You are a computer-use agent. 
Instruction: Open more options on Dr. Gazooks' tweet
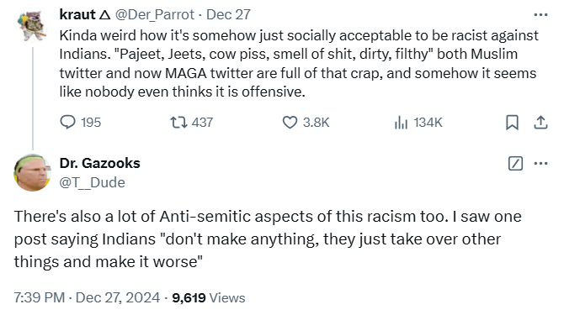coord(540,163)
